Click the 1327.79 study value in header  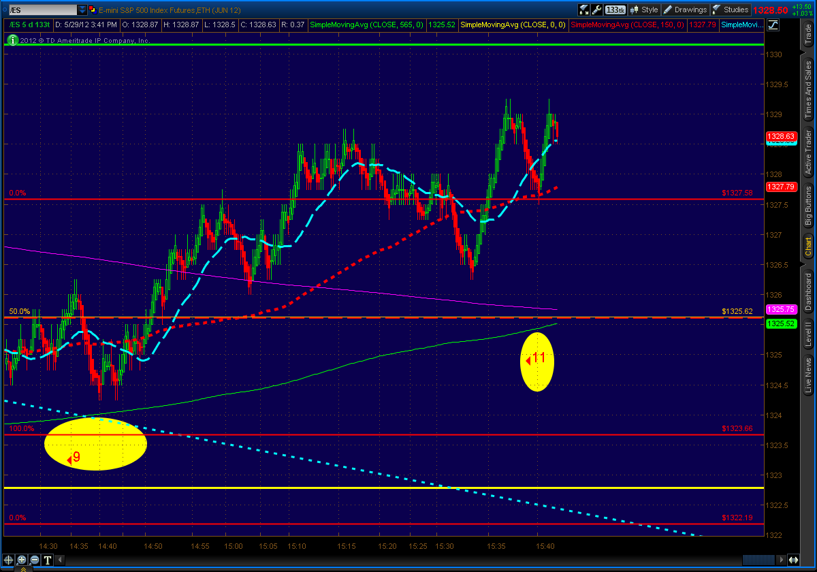(703, 25)
